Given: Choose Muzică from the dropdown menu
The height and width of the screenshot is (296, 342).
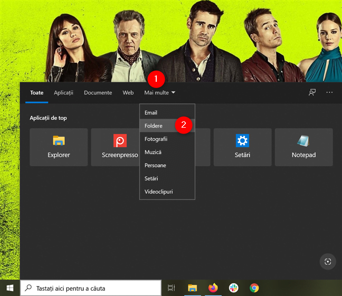Looking at the screenshot, I should tap(167, 152).
